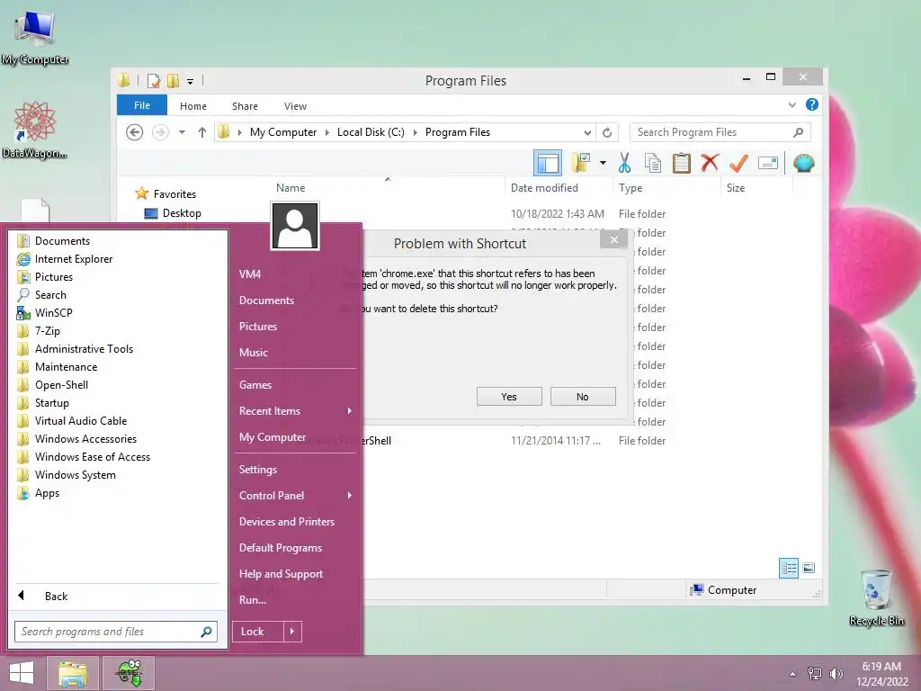Click the Search Program Files box
The width and height of the screenshot is (921, 691).
click(720, 132)
